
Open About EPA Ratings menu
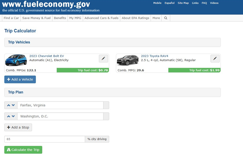point(136,18)
